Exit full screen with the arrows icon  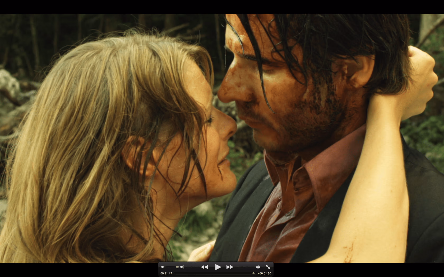(x=268, y=267)
